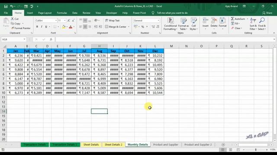
Task: Click the Save icon in title bar
Action: pos(6,6)
